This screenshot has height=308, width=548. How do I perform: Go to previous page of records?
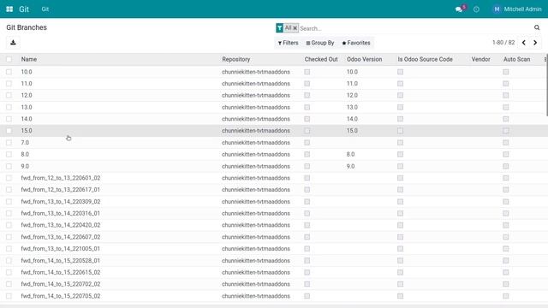pyautogui.click(x=523, y=43)
